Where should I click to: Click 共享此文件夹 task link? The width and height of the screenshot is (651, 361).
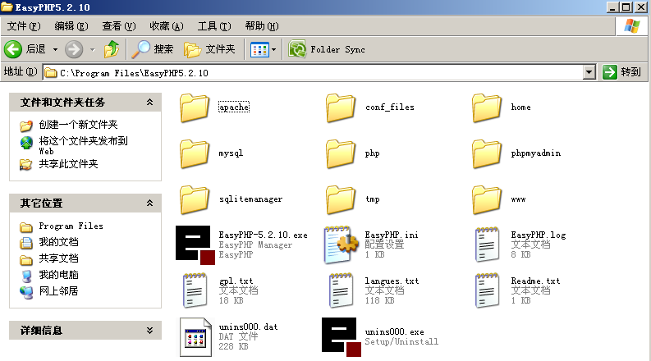pos(68,164)
